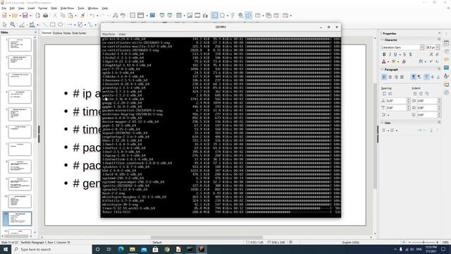Click the Find and Replace icon

tap(115, 16)
